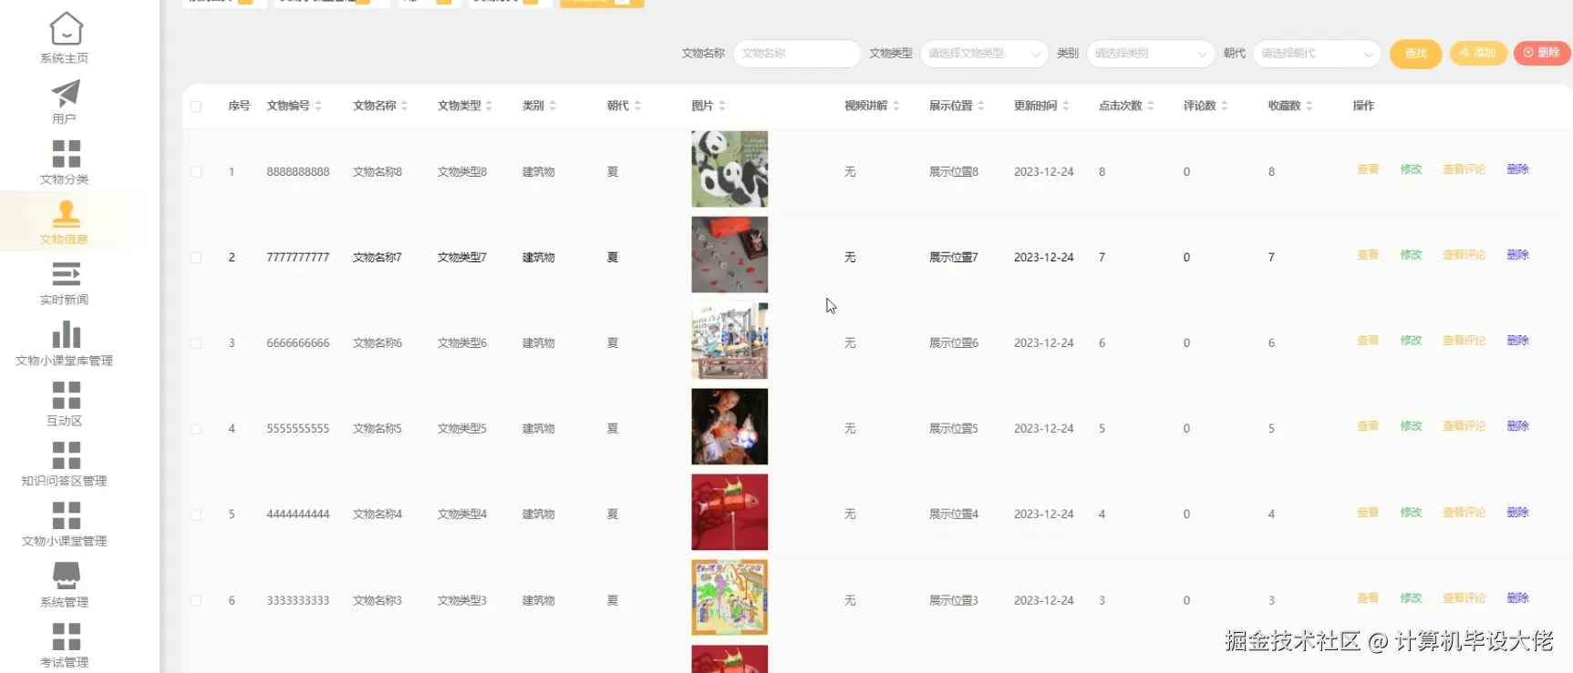Open the 文物小课堂库管理 bar chart icon
This screenshot has height=673, width=1573.
pos(66,334)
